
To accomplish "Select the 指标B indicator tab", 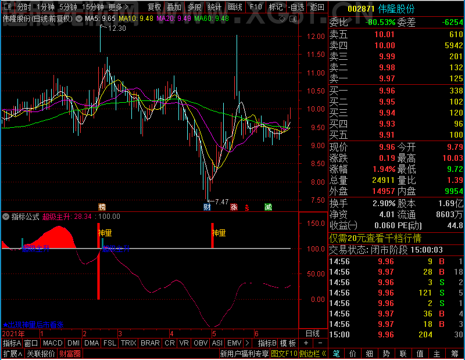I will [x=267, y=343].
